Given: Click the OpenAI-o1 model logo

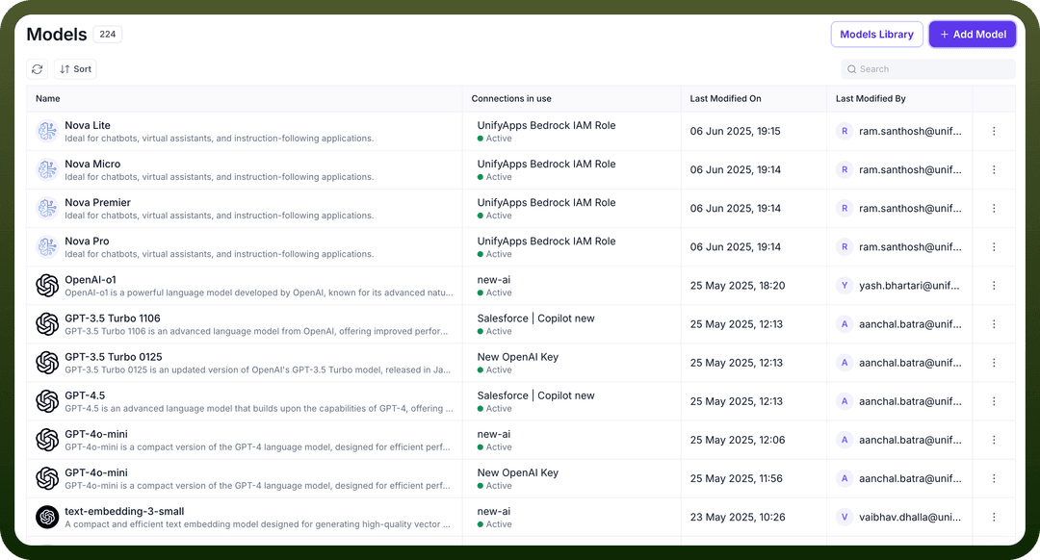Looking at the screenshot, I should coord(47,286).
